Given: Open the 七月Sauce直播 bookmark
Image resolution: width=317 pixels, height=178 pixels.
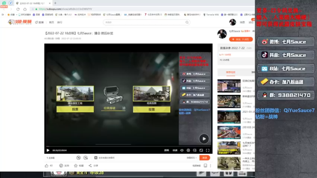Looking at the screenshot, I should [112, 15].
